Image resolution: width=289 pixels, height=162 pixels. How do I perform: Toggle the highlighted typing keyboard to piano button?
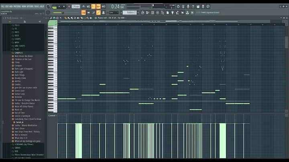point(83,12)
